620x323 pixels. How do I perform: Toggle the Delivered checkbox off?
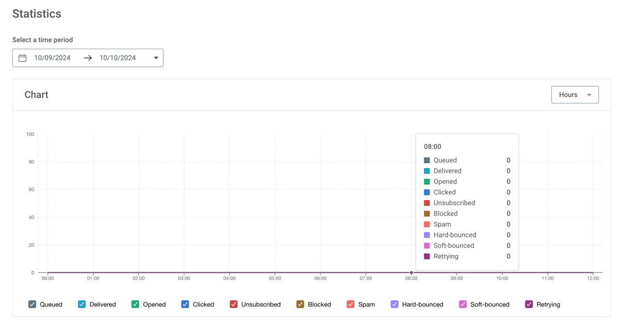coord(82,304)
